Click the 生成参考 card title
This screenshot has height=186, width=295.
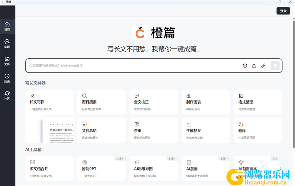pyautogui.click(x=193, y=131)
